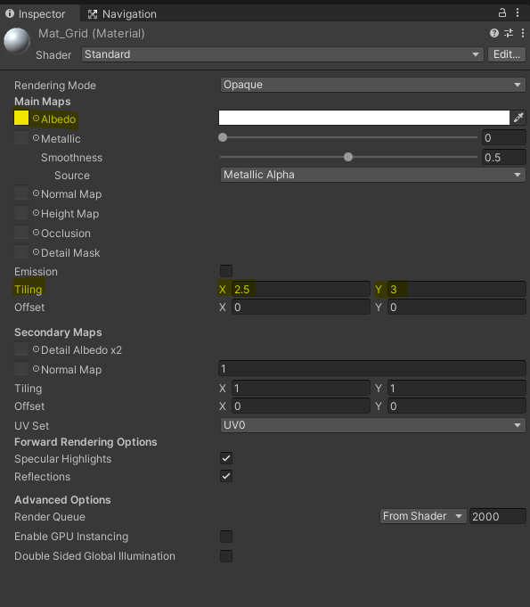
Task: Click the Metallic texture slot
Action: [21, 138]
